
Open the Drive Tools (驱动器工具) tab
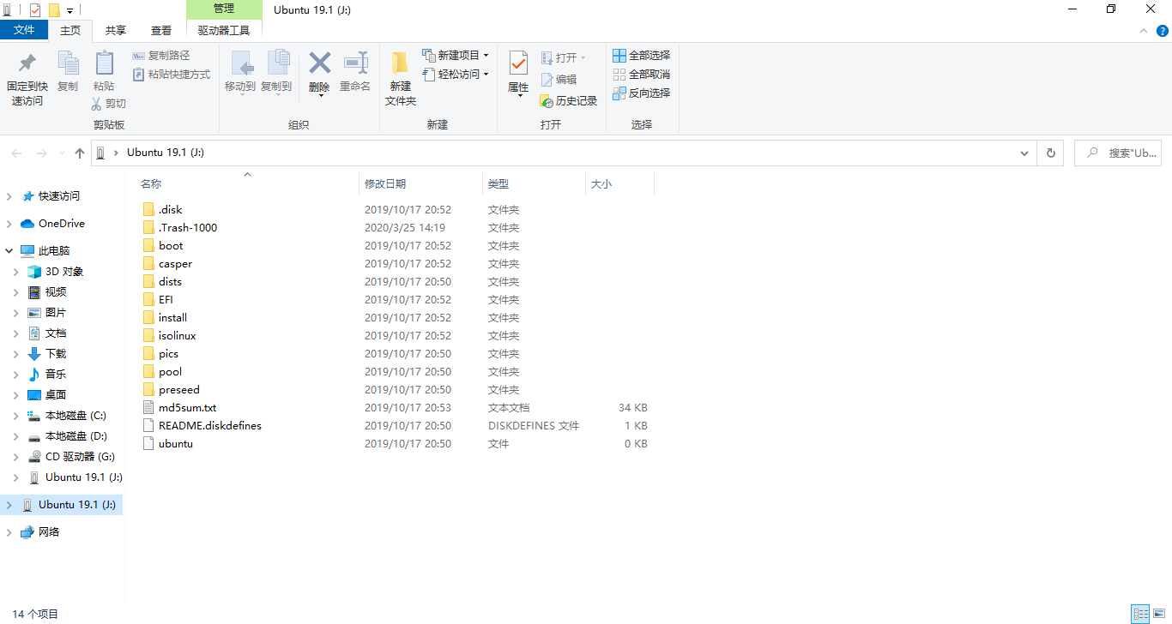tap(224, 30)
